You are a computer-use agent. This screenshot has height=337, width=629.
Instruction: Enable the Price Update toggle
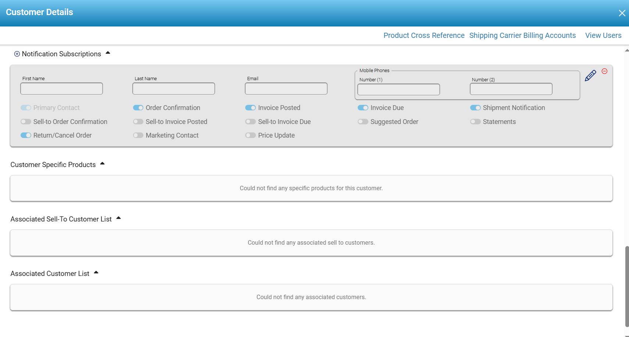pos(250,135)
